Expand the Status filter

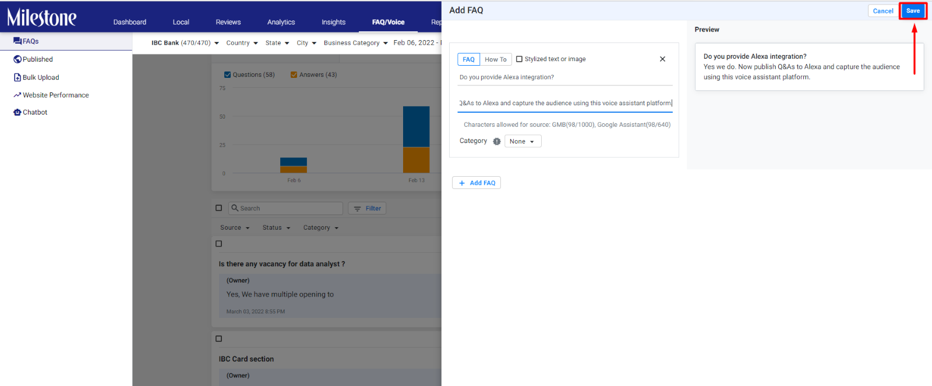pos(276,228)
